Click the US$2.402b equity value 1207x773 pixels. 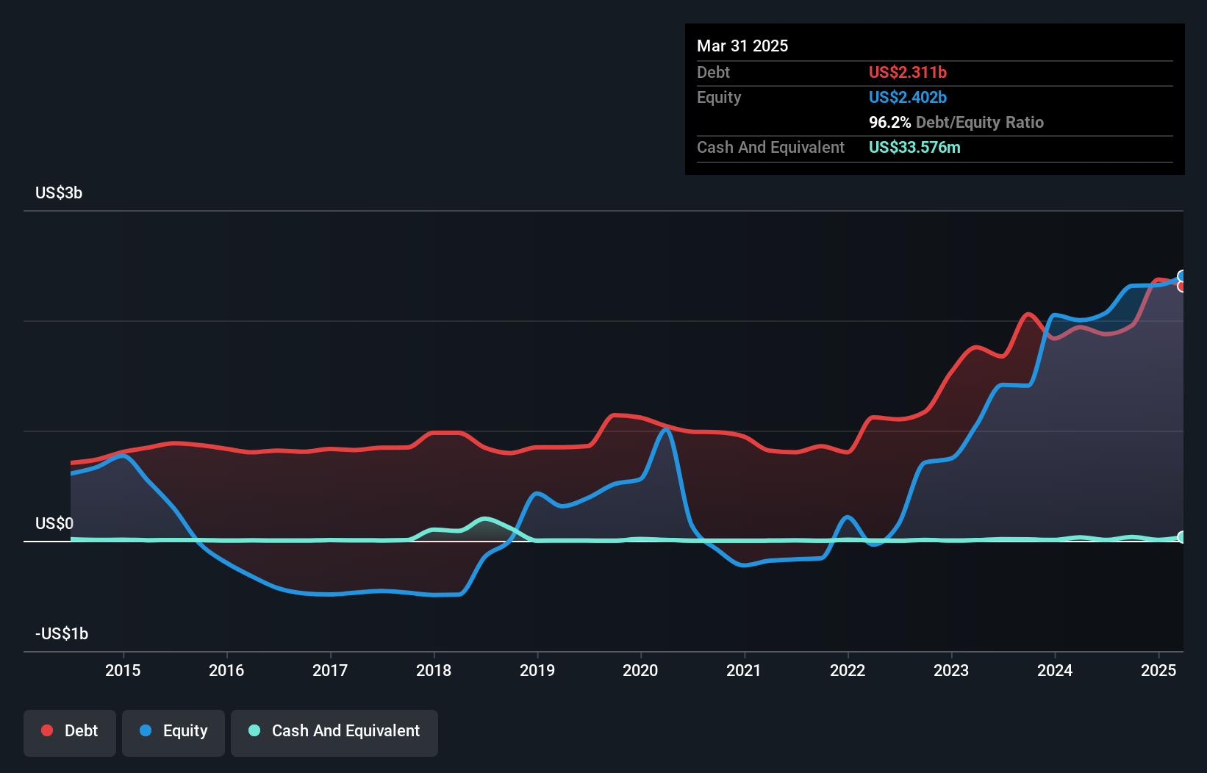908,97
